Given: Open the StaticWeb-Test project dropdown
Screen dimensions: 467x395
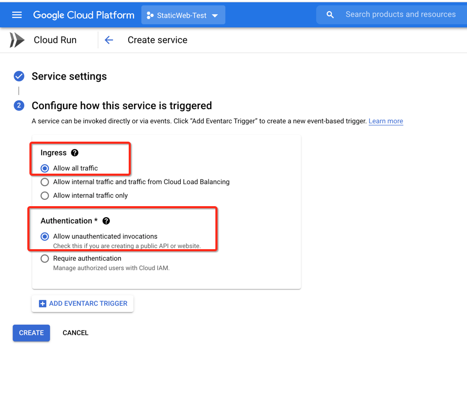Looking at the screenshot, I should point(183,15).
